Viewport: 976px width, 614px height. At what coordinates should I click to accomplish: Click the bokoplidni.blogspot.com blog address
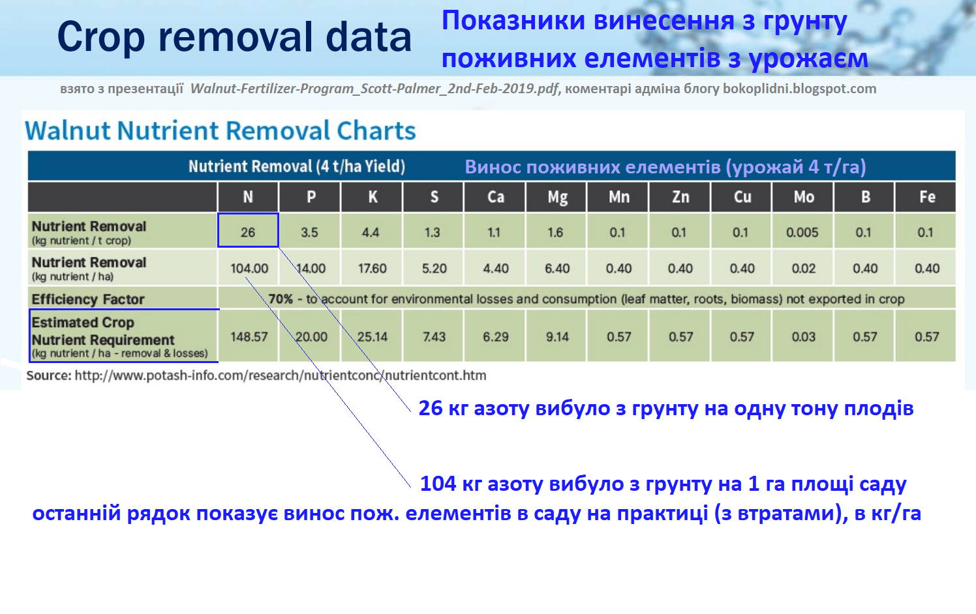[x=799, y=89]
